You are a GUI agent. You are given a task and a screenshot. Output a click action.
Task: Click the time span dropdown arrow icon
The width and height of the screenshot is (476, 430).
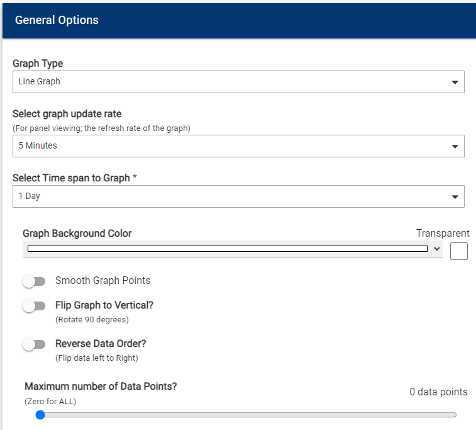pyautogui.click(x=455, y=197)
